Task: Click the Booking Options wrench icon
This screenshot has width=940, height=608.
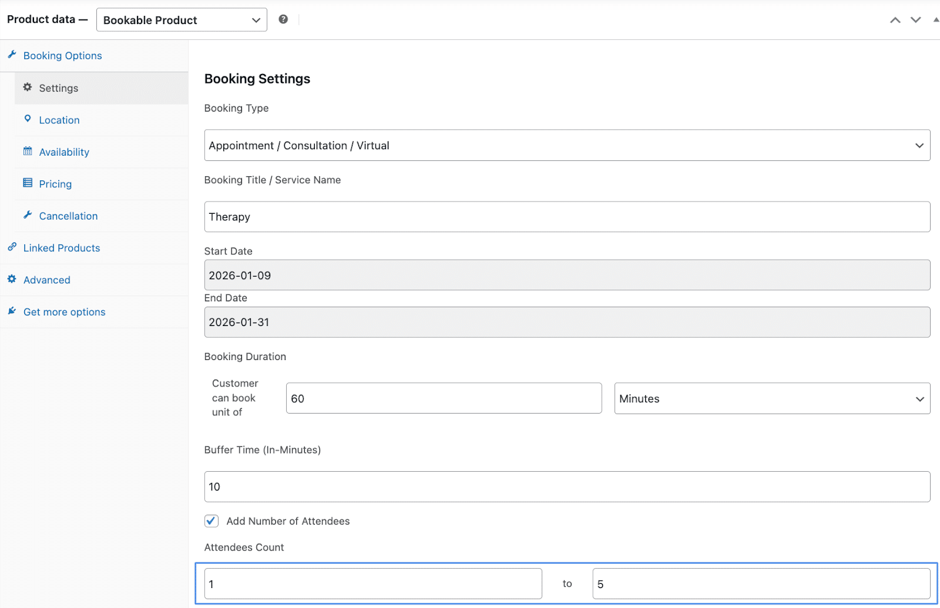Action: pyautogui.click(x=12, y=55)
